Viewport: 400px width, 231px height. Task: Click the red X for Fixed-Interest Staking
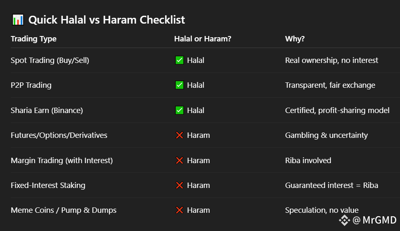tap(179, 185)
